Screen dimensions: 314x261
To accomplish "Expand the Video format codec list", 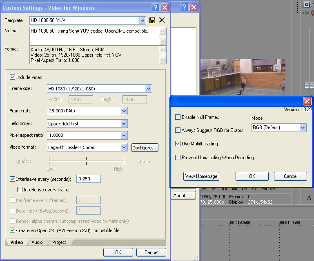I will pos(124,147).
